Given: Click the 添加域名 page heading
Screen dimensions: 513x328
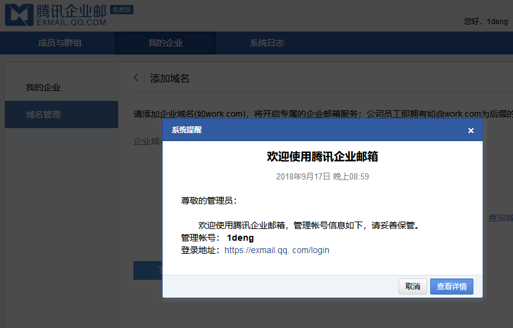Looking at the screenshot, I should [169, 79].
